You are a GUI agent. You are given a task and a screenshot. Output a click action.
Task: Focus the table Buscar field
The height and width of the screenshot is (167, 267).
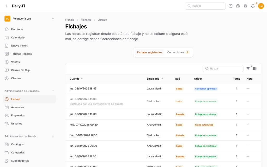[x=223, y=69]
